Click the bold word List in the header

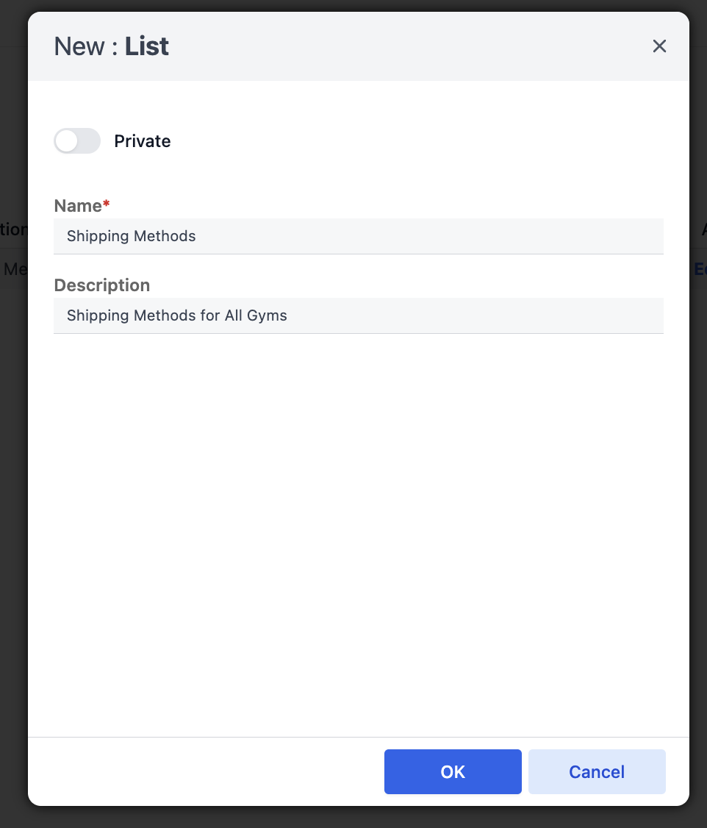(147, 46)
